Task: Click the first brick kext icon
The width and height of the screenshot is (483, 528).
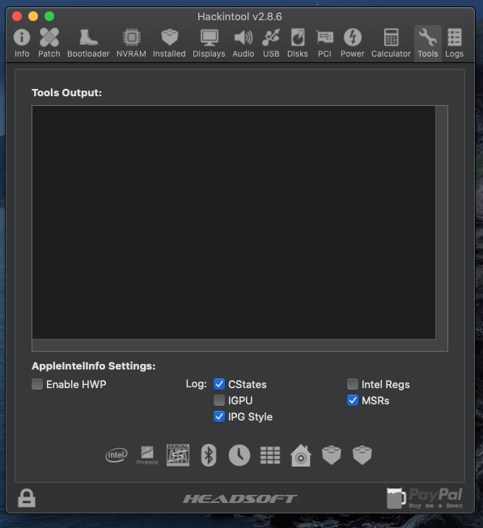Action: (x=332, y=455)
